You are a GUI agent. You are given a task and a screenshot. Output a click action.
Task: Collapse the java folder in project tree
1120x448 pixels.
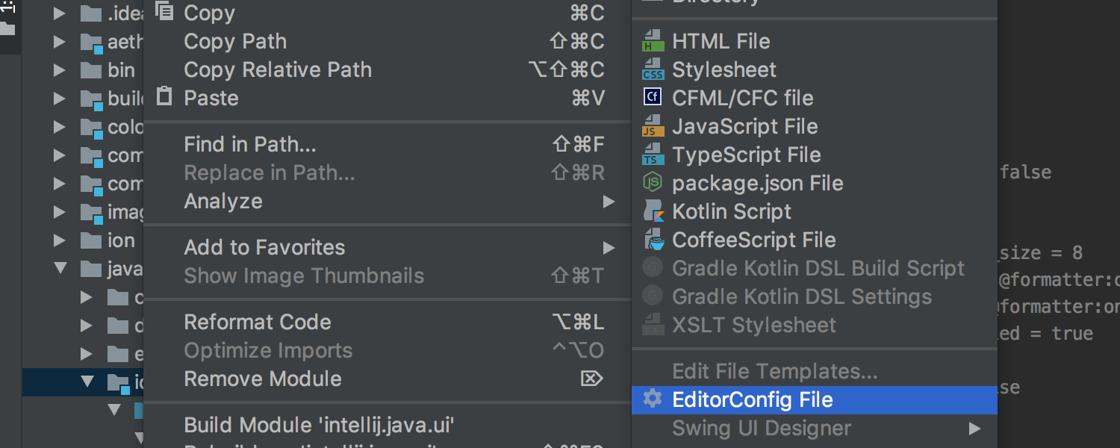[60, 269]
